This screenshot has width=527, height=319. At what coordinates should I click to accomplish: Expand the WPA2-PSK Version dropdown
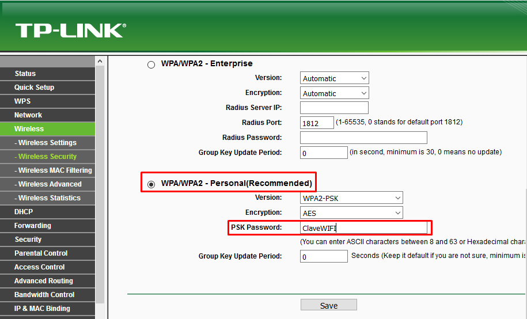pyautogui.click(x=351, y=198)
